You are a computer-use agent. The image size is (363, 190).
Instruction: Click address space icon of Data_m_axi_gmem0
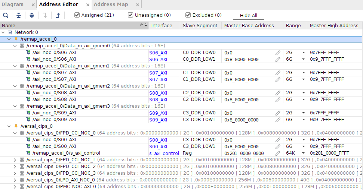[x=22, y=46]
